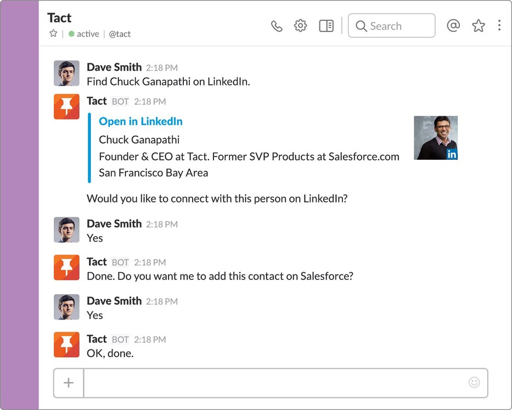Image resolution: width=512 pixels, height=410 pixels.
Task: Open the emoji picker in the message box
Action: pyautogui.click(x=474, y=383)
